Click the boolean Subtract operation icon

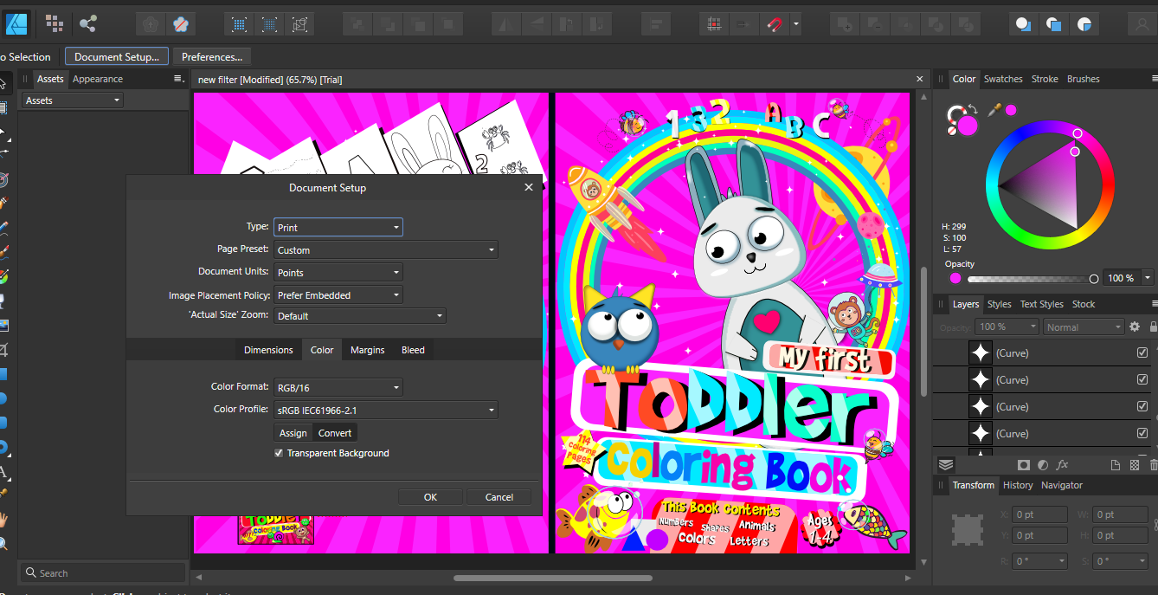[874, 24]
